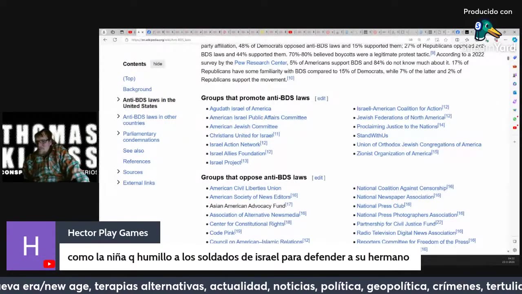Open Zionist Organization of America link

coord(394,154)
